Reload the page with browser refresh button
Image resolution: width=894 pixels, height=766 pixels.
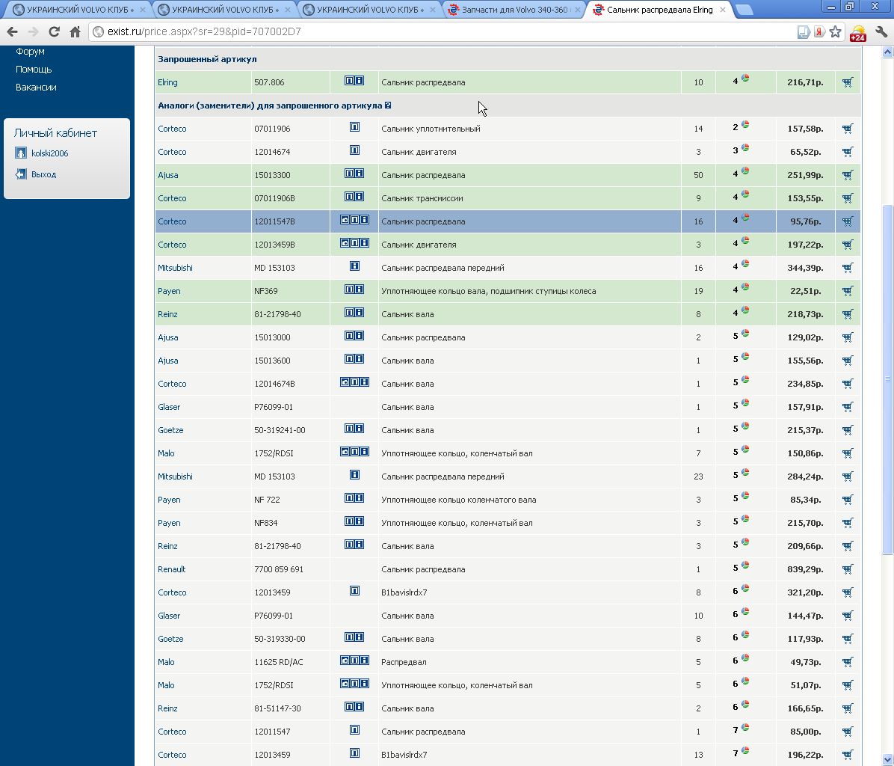click(54, 32)
